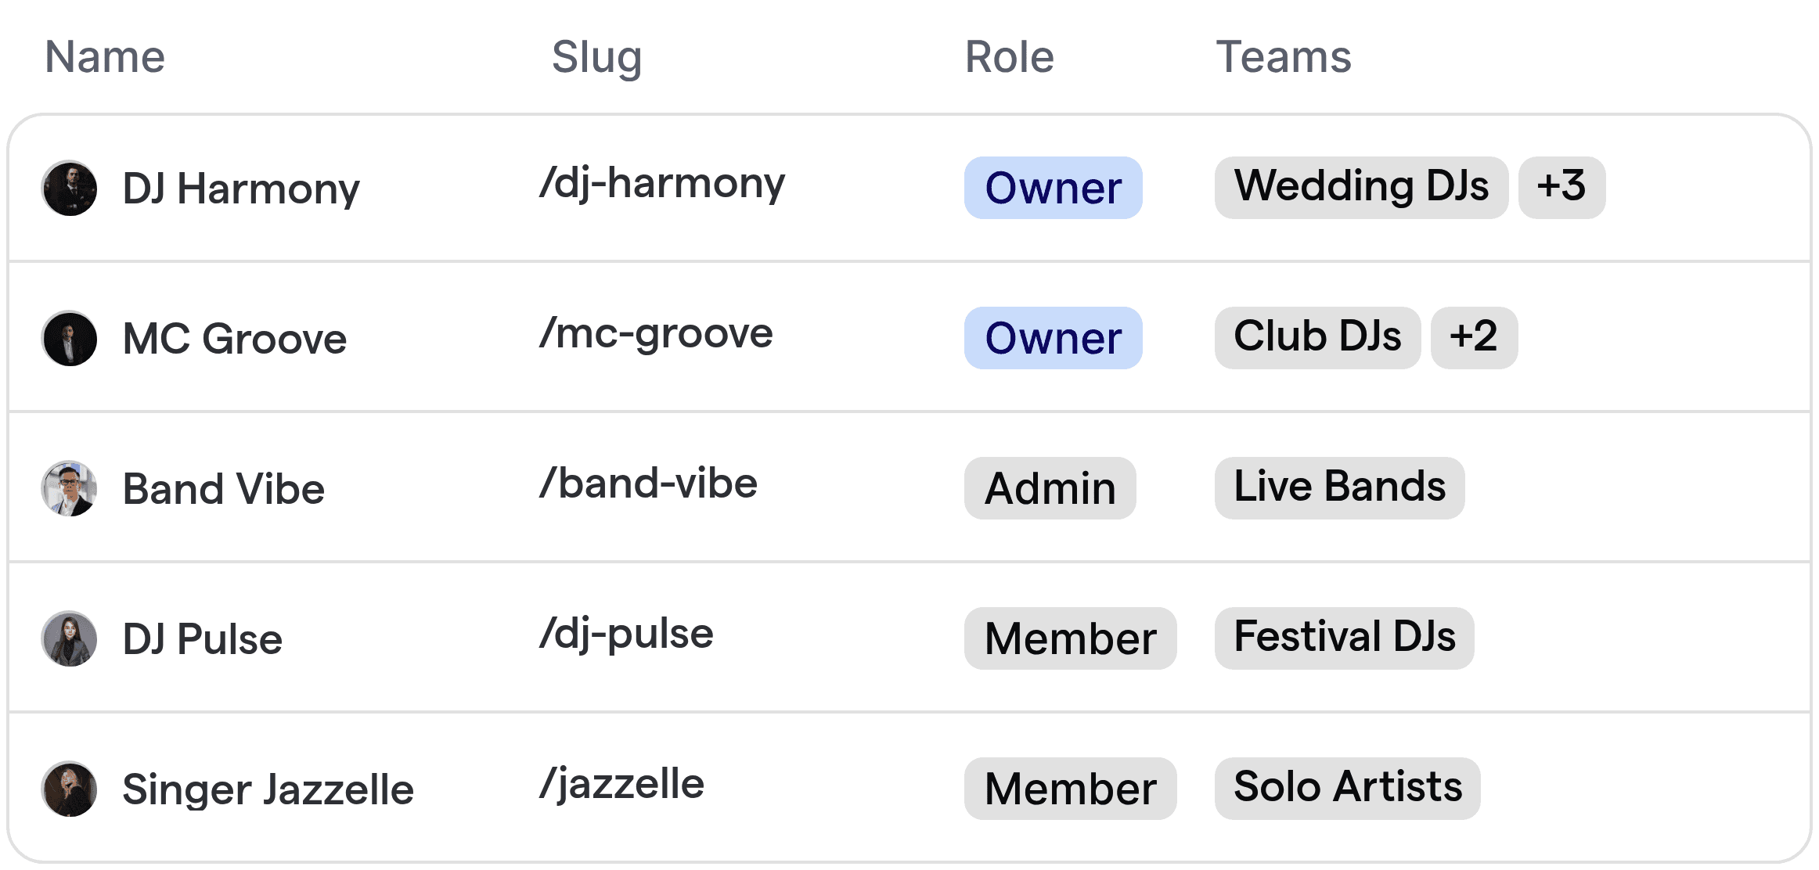1819x870 pixels.
Task: Click the Member badge for DJ Pulse
Action: pos(1069,638)
